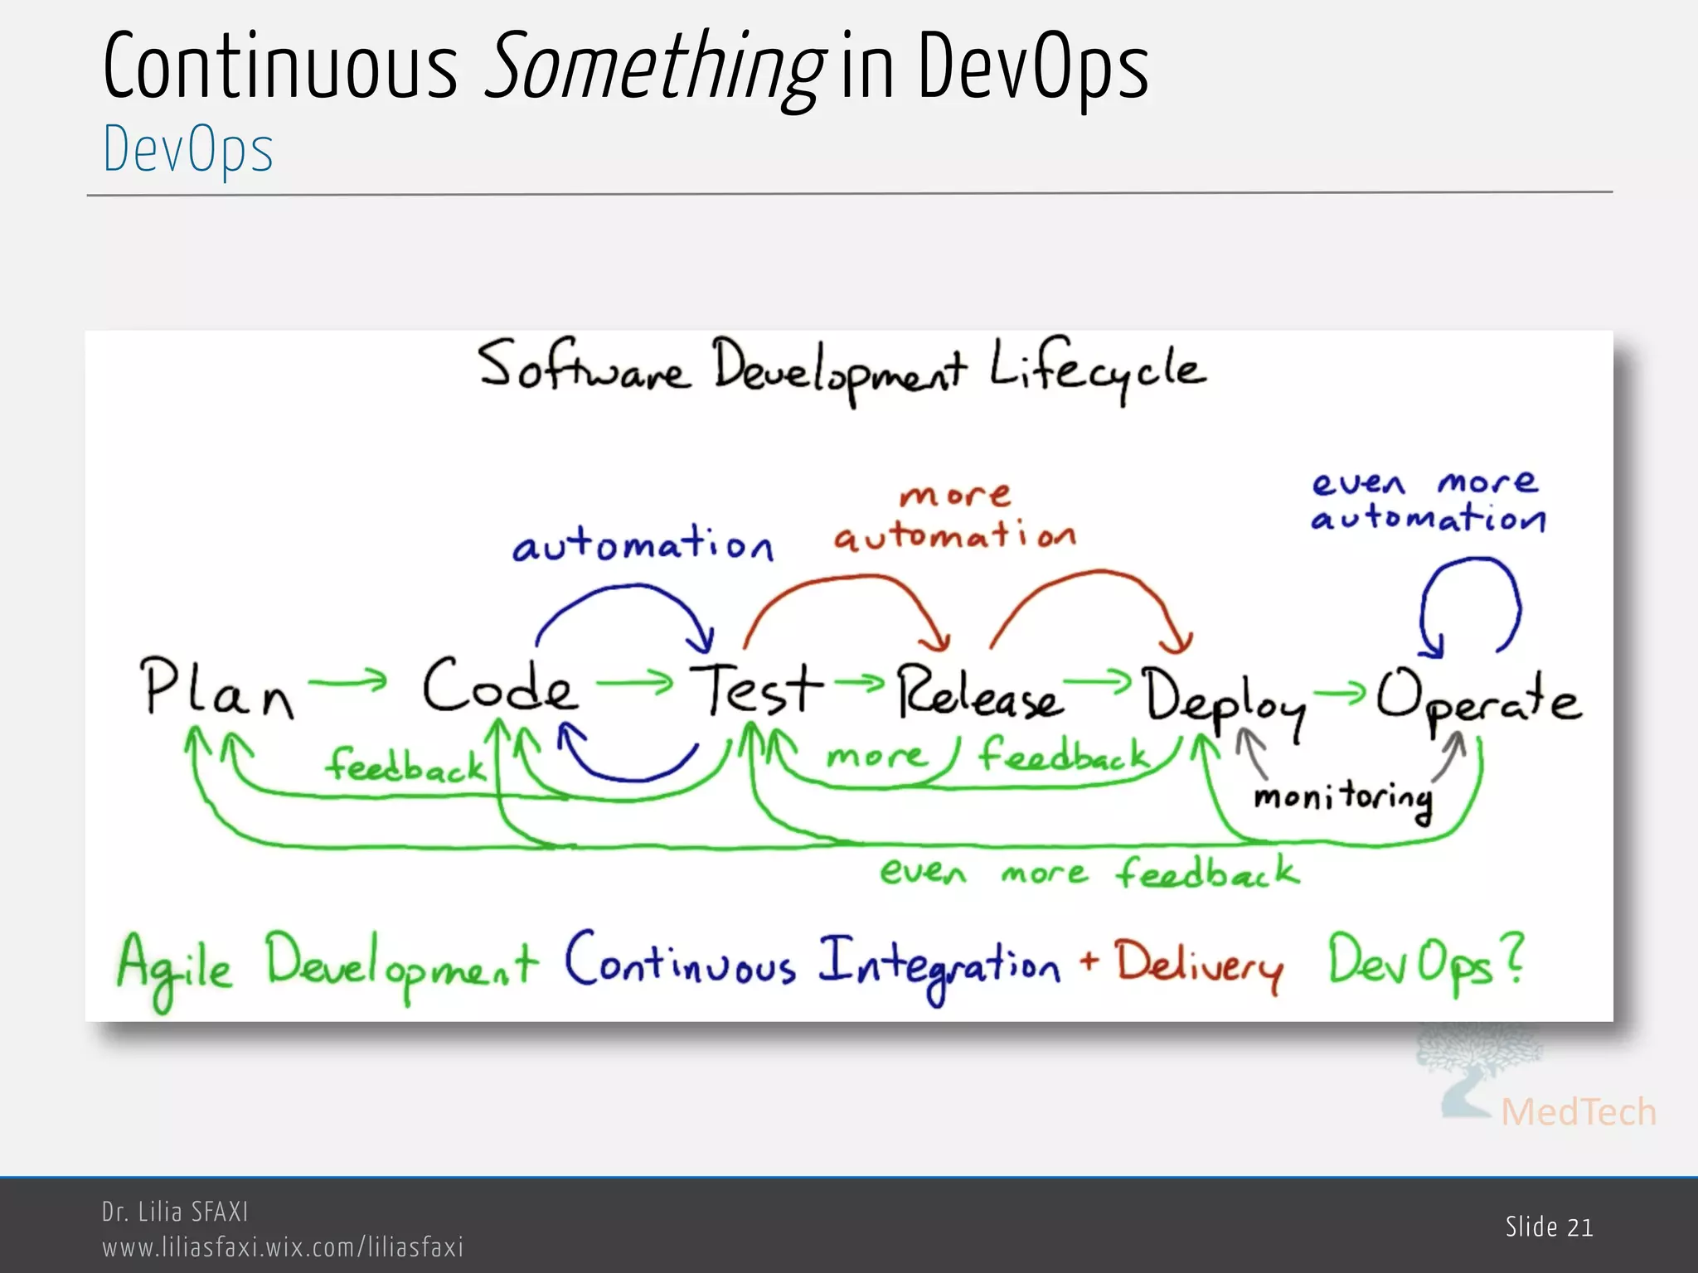Image resolution: width=1698 pixels, height=1273 pixels.
Task: Select the Continuous Something in DevOps title
Action: 626,66
